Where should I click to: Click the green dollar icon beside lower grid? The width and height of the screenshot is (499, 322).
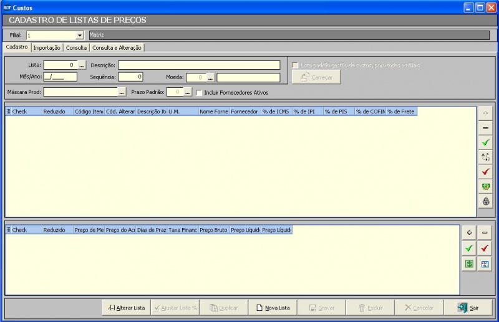[468, 264]
